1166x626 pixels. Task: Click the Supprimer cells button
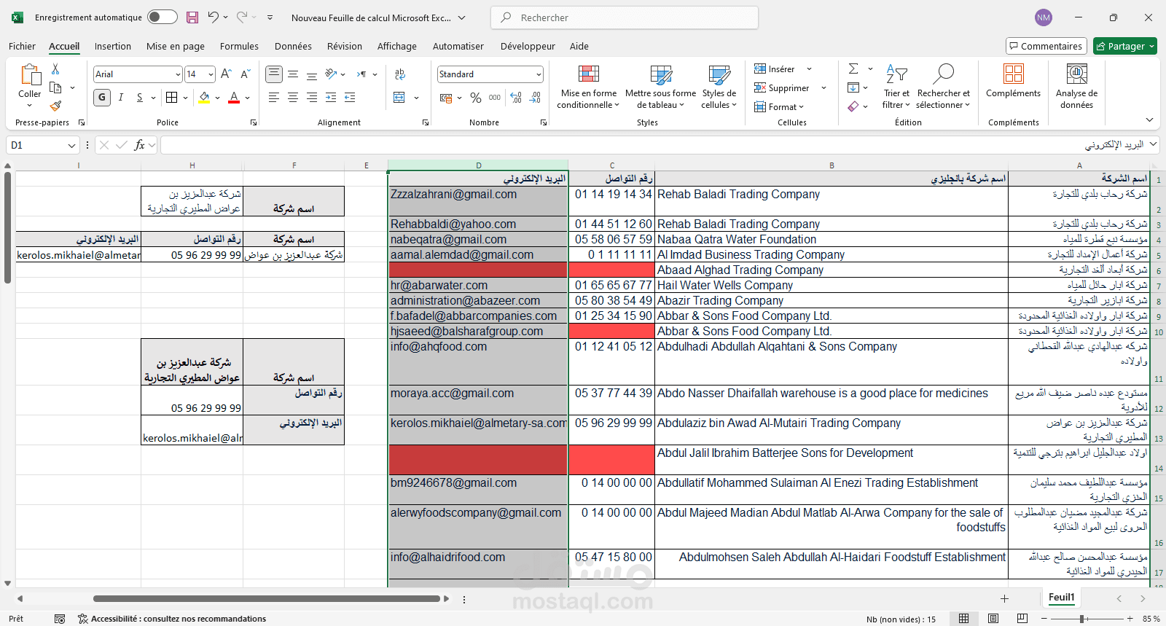782,88
